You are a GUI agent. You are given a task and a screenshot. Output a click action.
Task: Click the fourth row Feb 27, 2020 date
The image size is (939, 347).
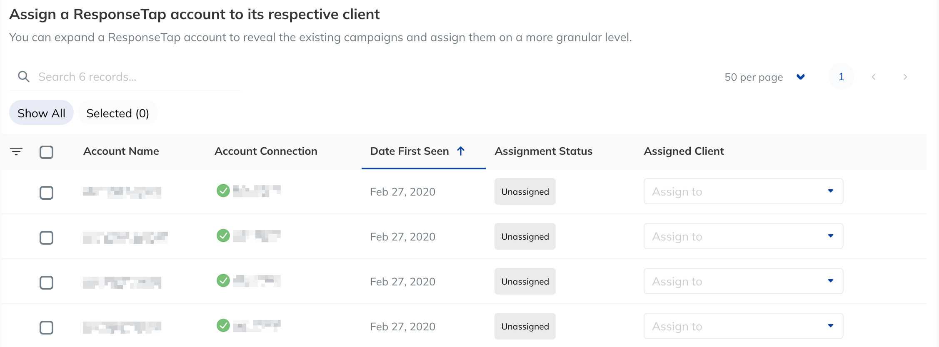[402, 327]
